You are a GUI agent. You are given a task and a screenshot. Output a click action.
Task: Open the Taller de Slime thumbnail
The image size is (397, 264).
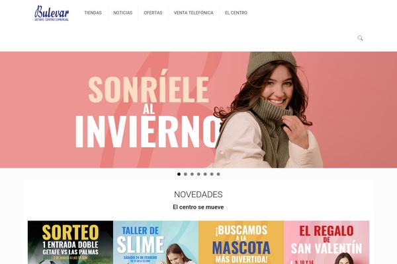coord(156,242)
